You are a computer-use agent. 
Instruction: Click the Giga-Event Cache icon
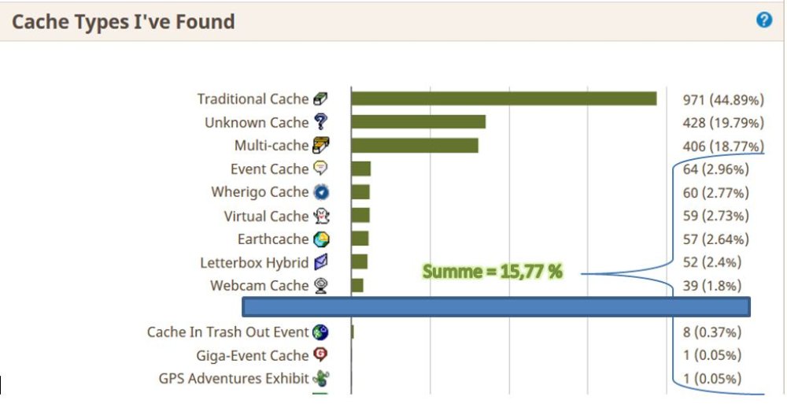[x=320, y=355]
